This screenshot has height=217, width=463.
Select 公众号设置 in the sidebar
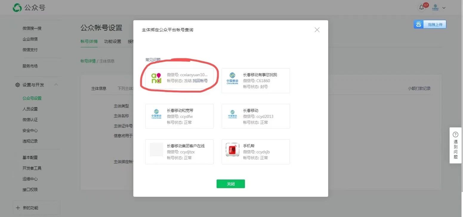(32, 98)
